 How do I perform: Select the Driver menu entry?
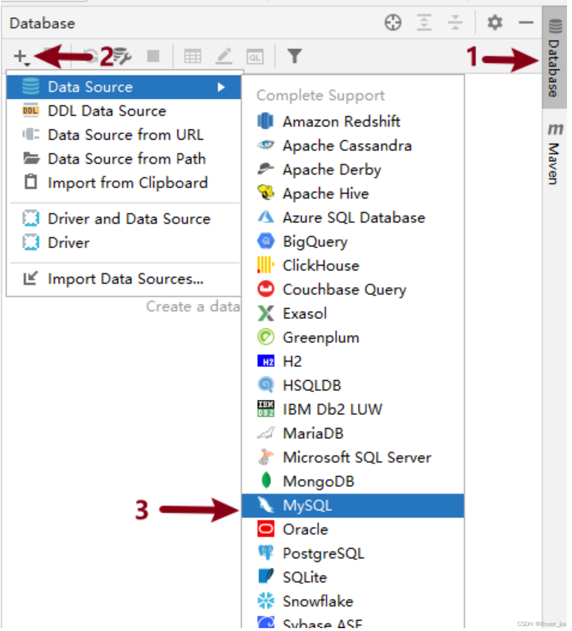(124, 242)
